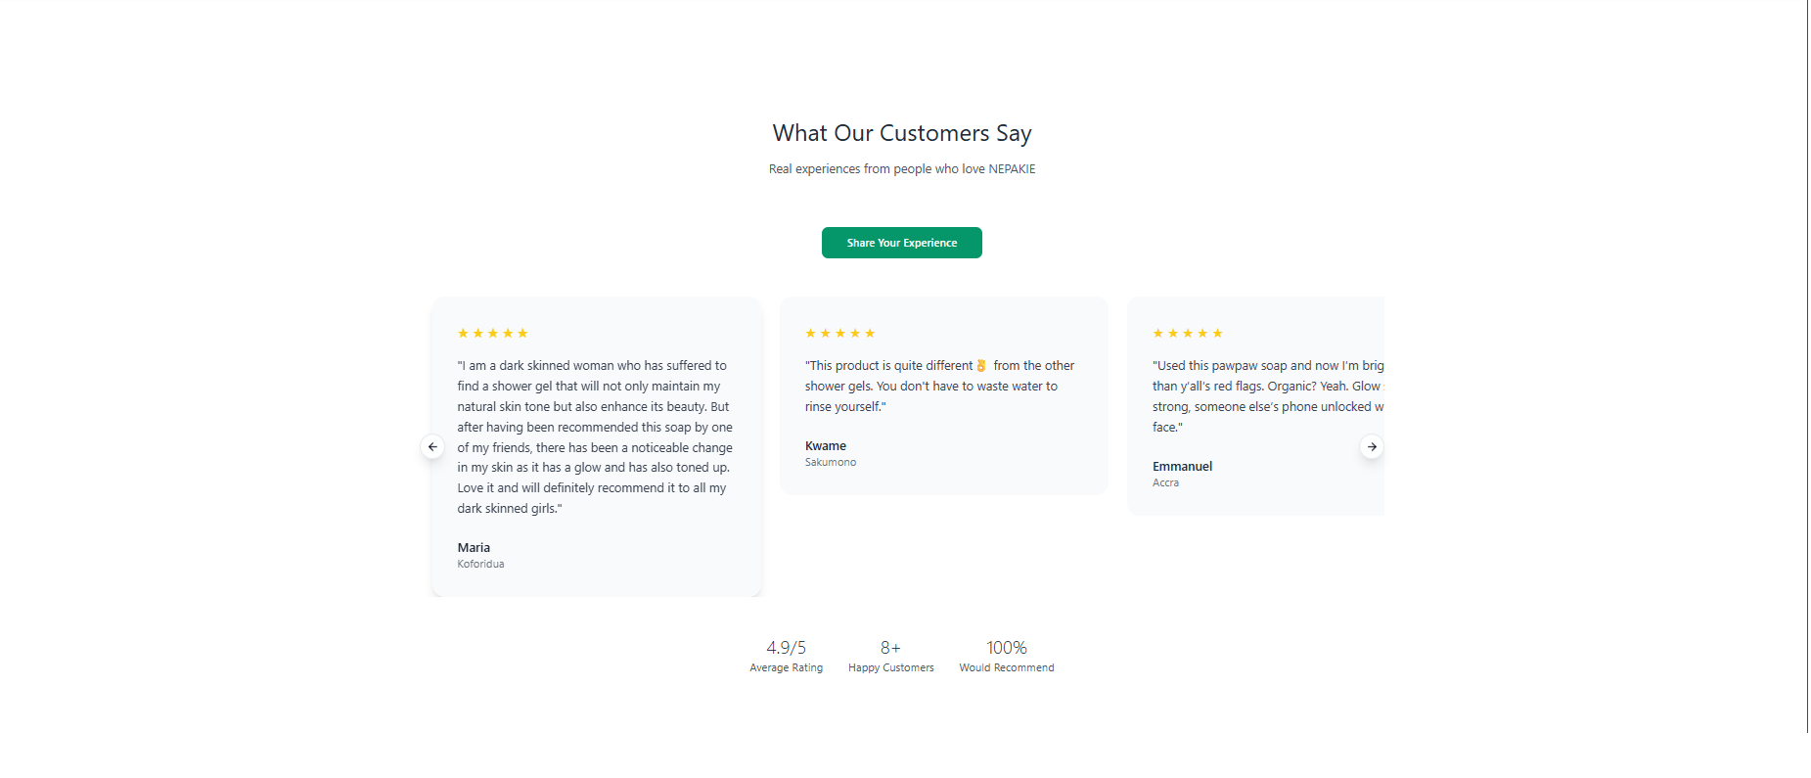Image resolution: width=1811 pixels, height=778 pixels.
Task: Select Kwame's testimonial card text
Action: [x=939, y=387]
